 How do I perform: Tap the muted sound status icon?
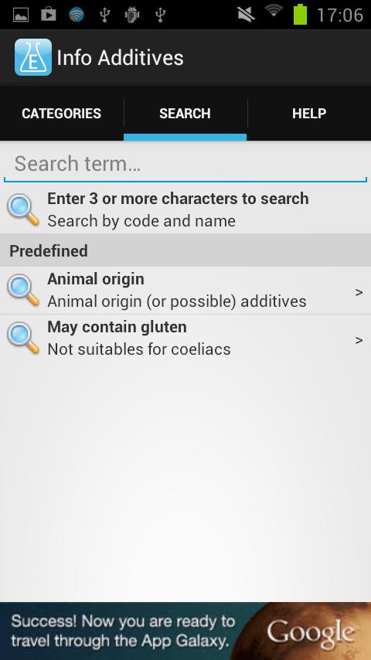246,15
